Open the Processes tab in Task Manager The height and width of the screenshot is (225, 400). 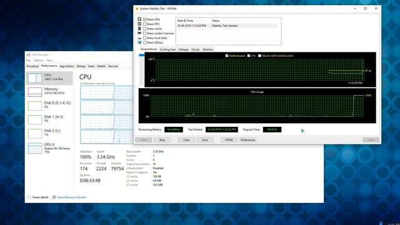click(x=32, y=66)
